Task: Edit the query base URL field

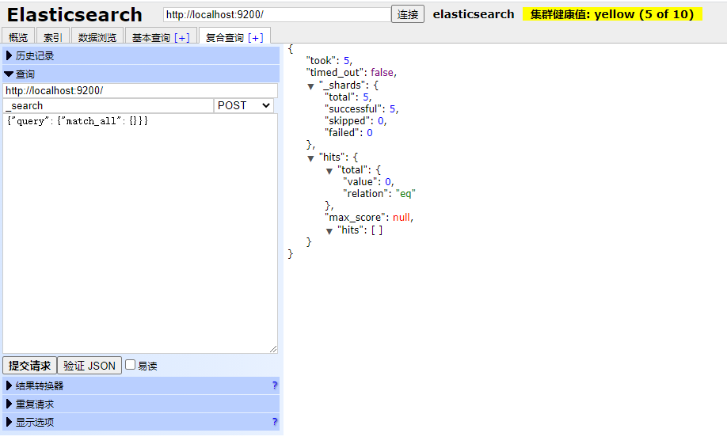Action: coord(140,90)
